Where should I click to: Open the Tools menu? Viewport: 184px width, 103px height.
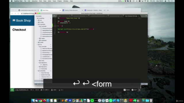click(x=54, y=1)
